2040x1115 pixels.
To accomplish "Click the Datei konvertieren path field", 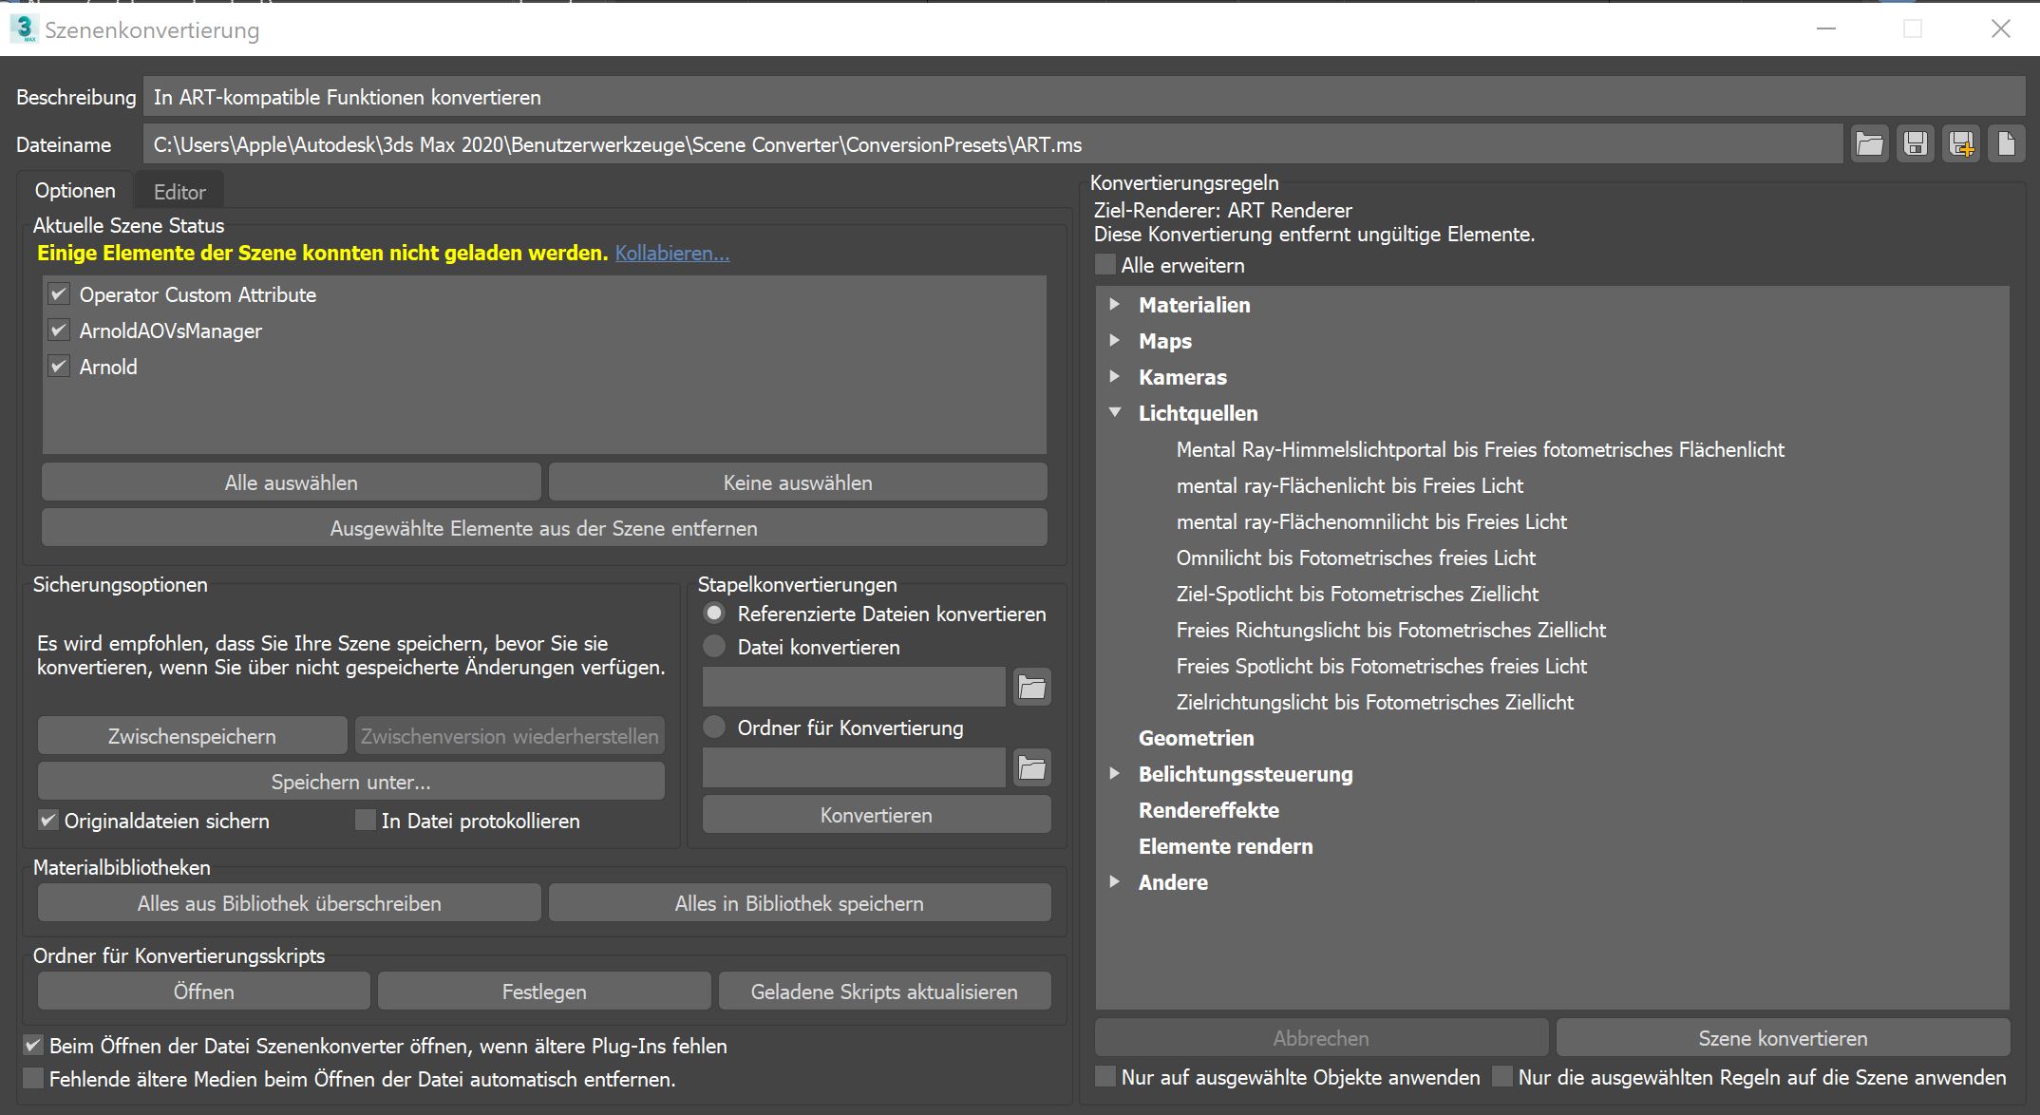I will (854, 687).
